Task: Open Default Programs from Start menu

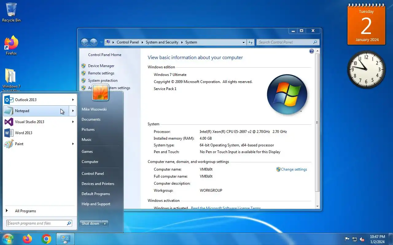Action: 96,194
